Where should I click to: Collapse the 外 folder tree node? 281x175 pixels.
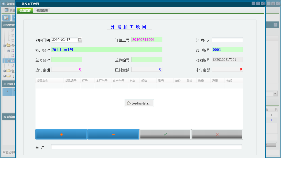click(x=4, y=45)
